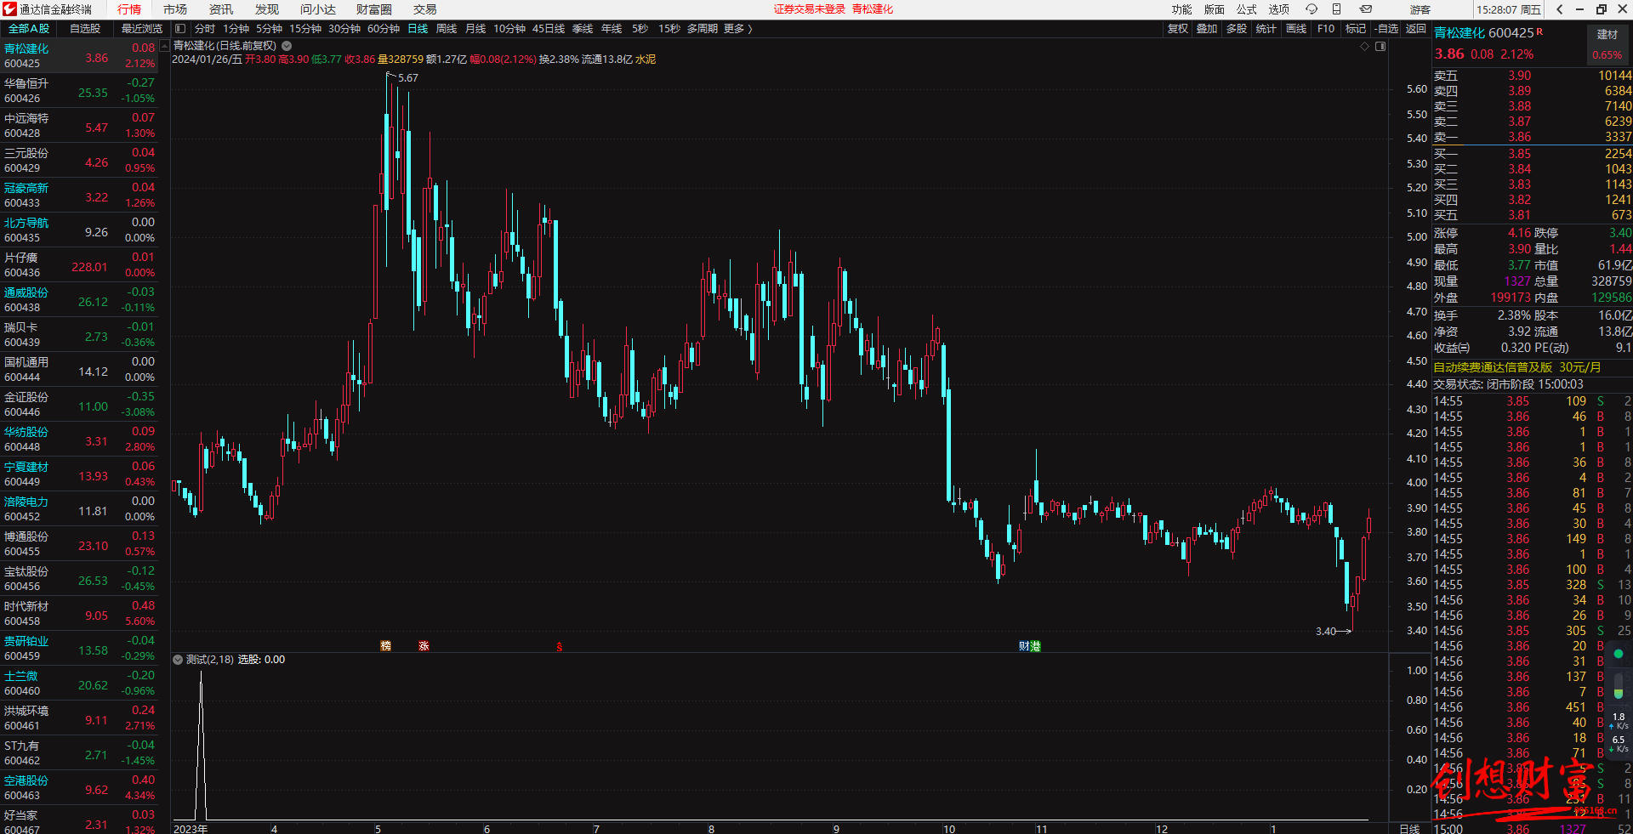Open the 画线 drawing tools button

[x=1296, y=29]
